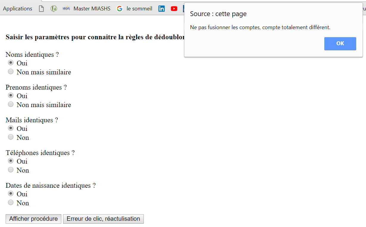Screen dimensions: 366x227
Task: Open the Master MIASHS bookmark
Action: pyautogui.click(x=92, y=9)
